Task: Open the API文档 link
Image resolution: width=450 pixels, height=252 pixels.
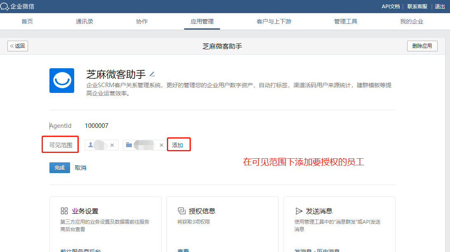Action: point(391,6)
